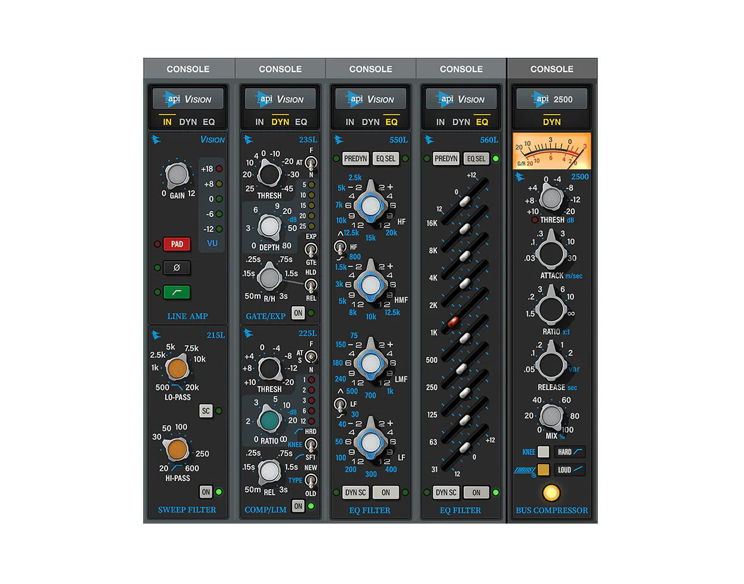Viewport: 744px width, 584px height.
Task: Flip the KNEE HRD/SFT switch on 225L
Action: pos(311,445)
